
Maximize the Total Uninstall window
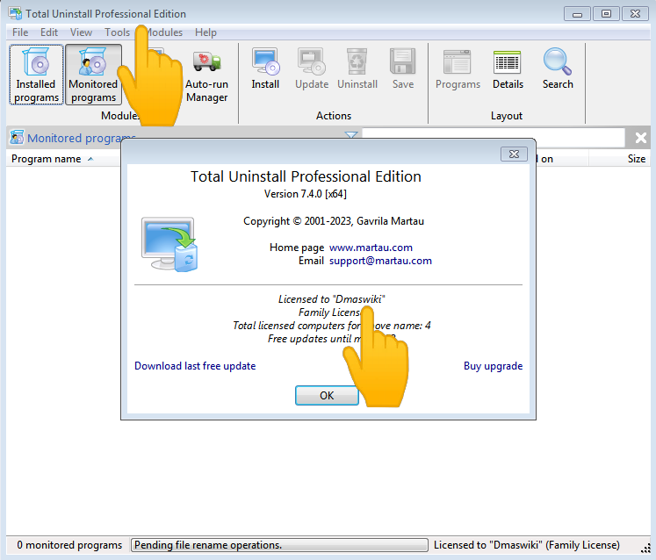click(606, 14)
